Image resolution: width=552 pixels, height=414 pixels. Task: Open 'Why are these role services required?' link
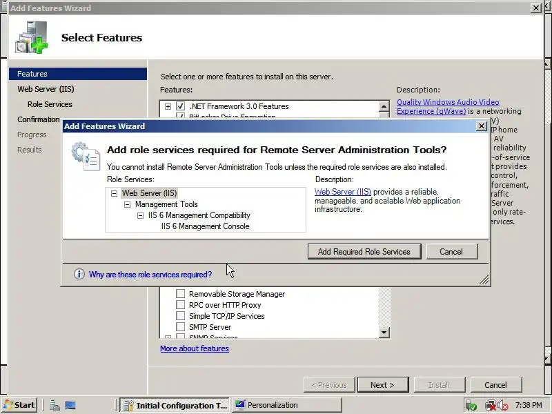(x=150, y=275)
